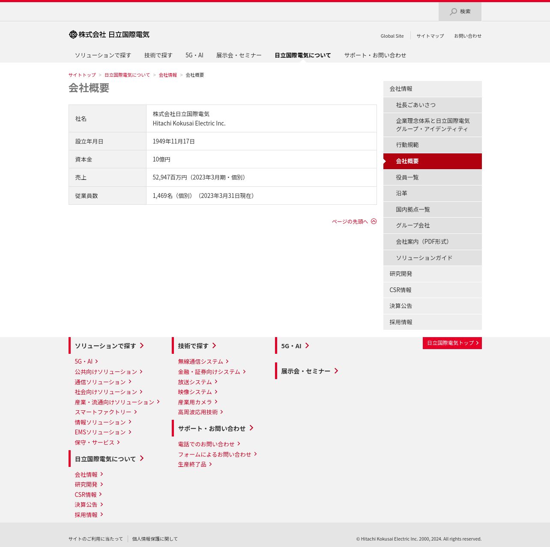This screenshot has height=547, width=550.
Task: Open ソリューションで探す navigation menu
Action: [103, 55]
